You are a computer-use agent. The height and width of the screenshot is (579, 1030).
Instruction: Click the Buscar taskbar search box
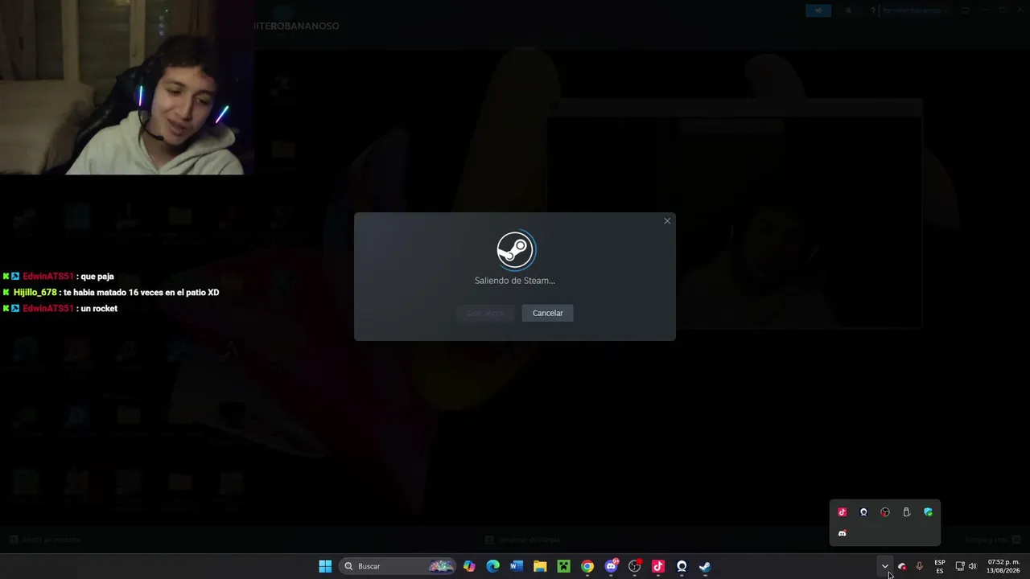(398, 566)
